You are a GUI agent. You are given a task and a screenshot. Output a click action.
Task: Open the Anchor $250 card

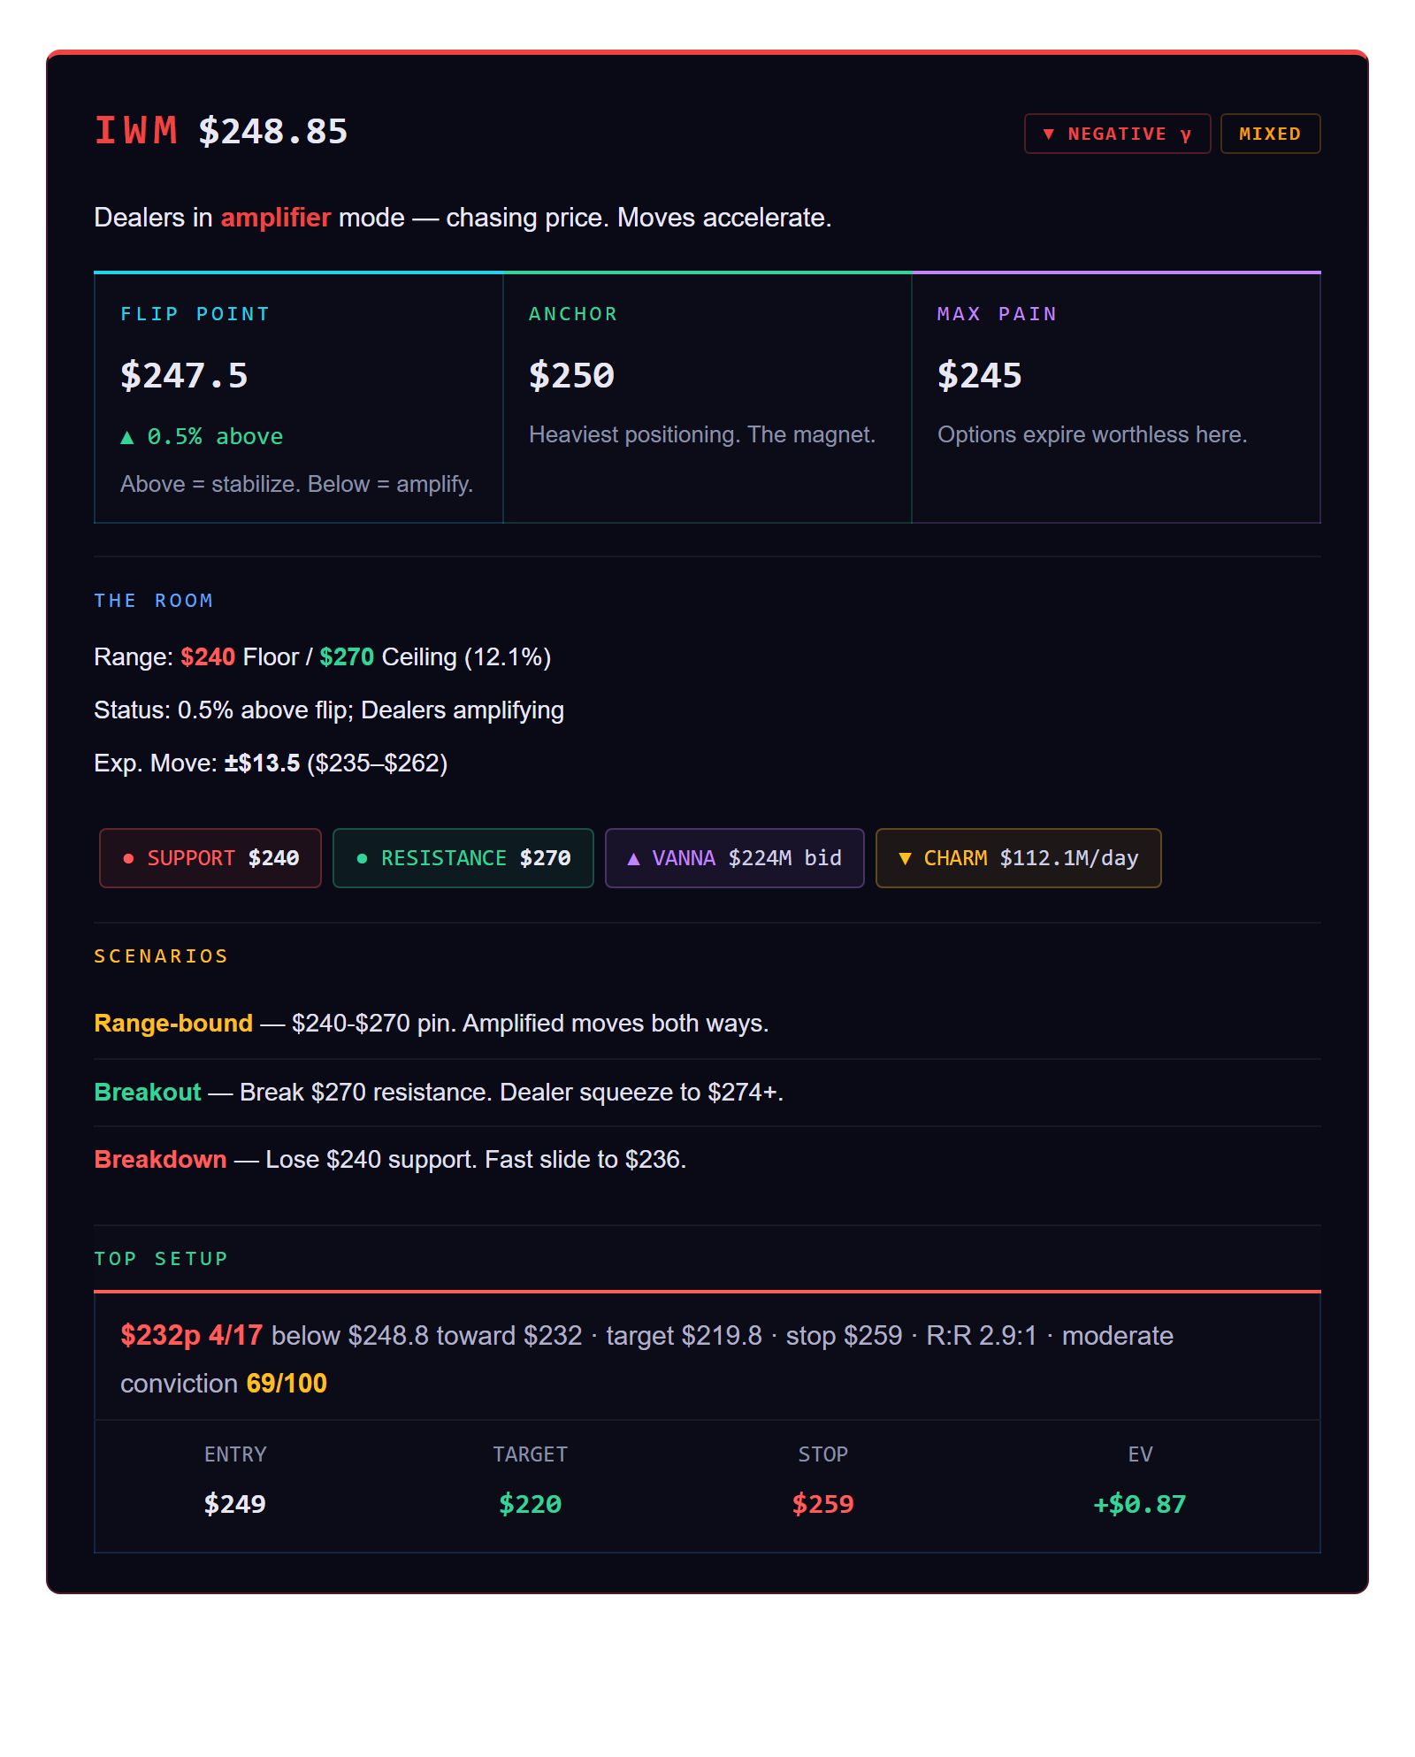coord(707,397)
